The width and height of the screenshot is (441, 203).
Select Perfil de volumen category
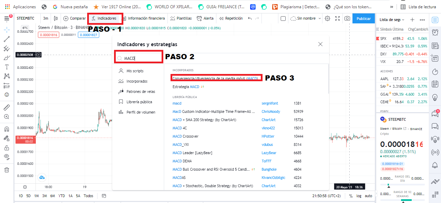pos(141,112)
